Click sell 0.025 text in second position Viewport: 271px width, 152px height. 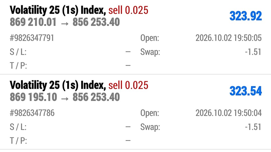point(128,85)
